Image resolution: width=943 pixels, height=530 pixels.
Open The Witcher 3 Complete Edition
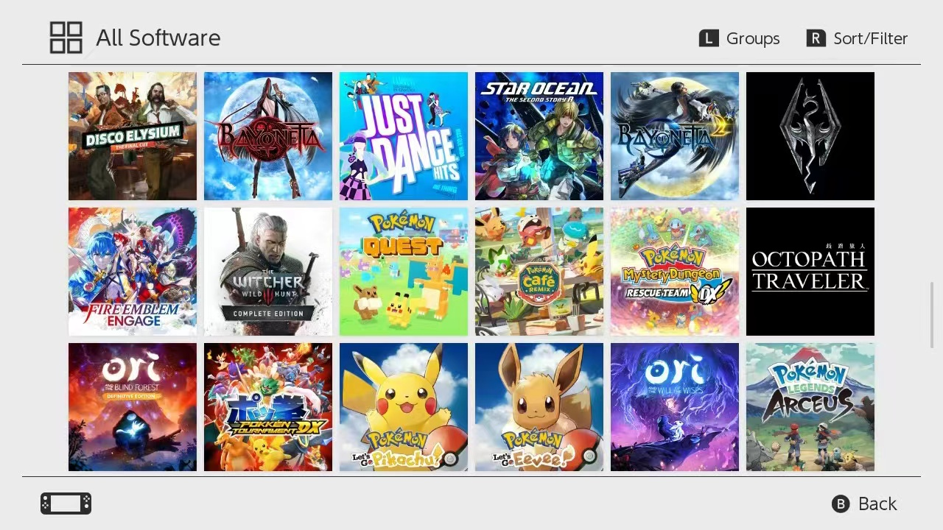pyautogui.click(x=268, y=272)
